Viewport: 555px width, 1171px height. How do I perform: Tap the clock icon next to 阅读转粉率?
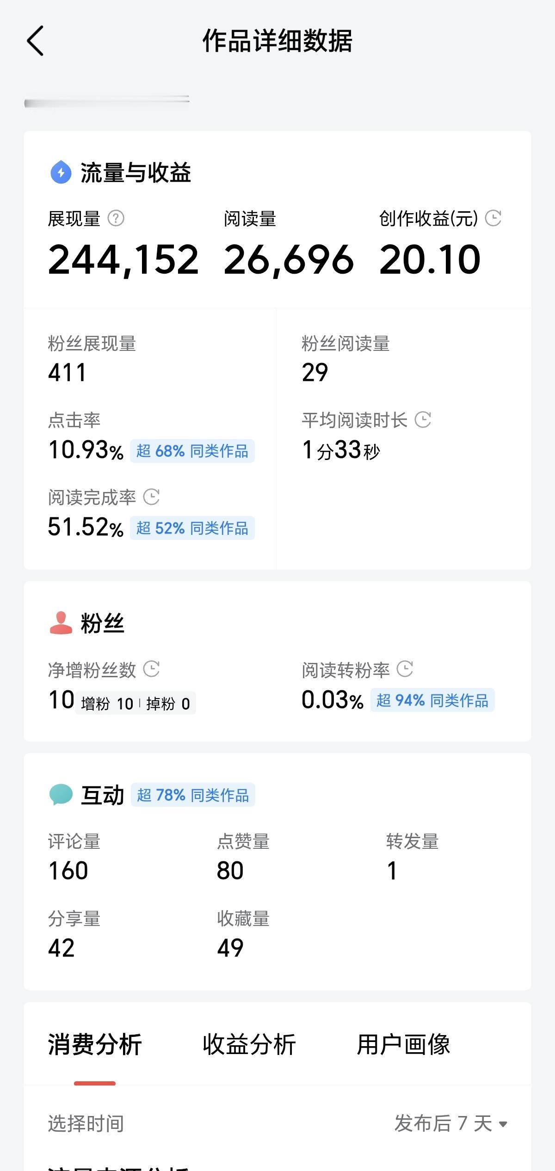405,669
